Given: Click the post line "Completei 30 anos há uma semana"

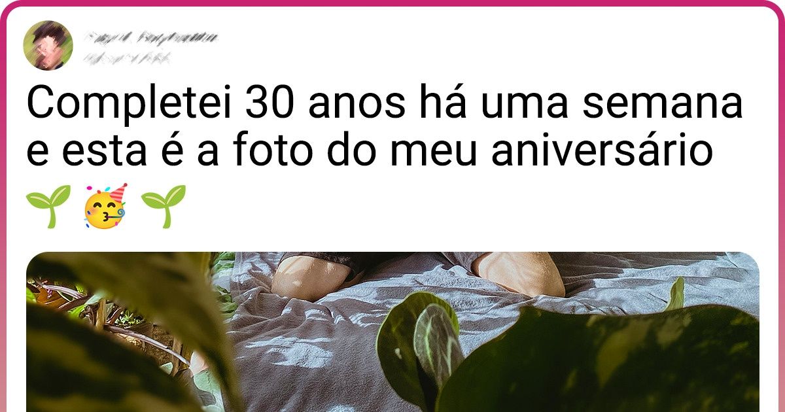Looking at the screenshot, I should [x=385, y=105].
